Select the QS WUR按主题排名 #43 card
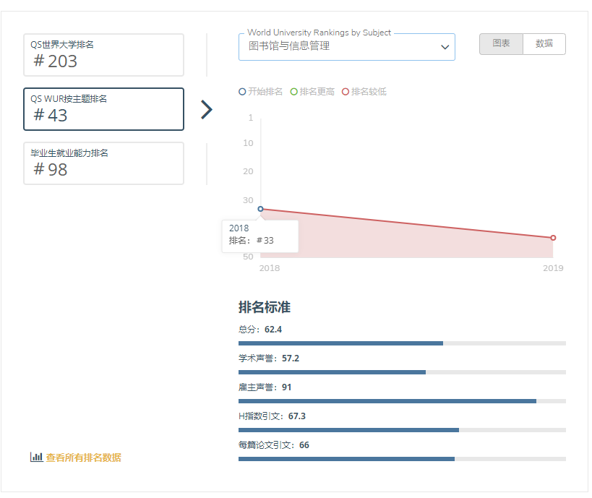This screenshot has height=498, width=592. point(103,109)
